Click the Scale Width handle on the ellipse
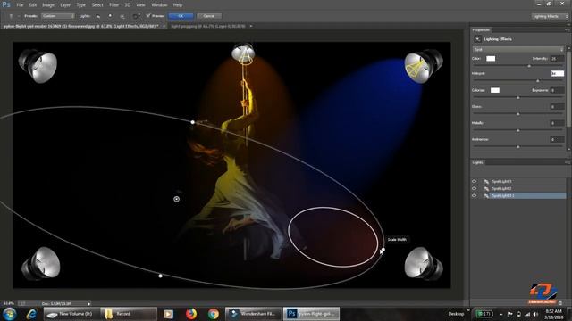Screen dimensions: 572x321 [x=383, y=250]
